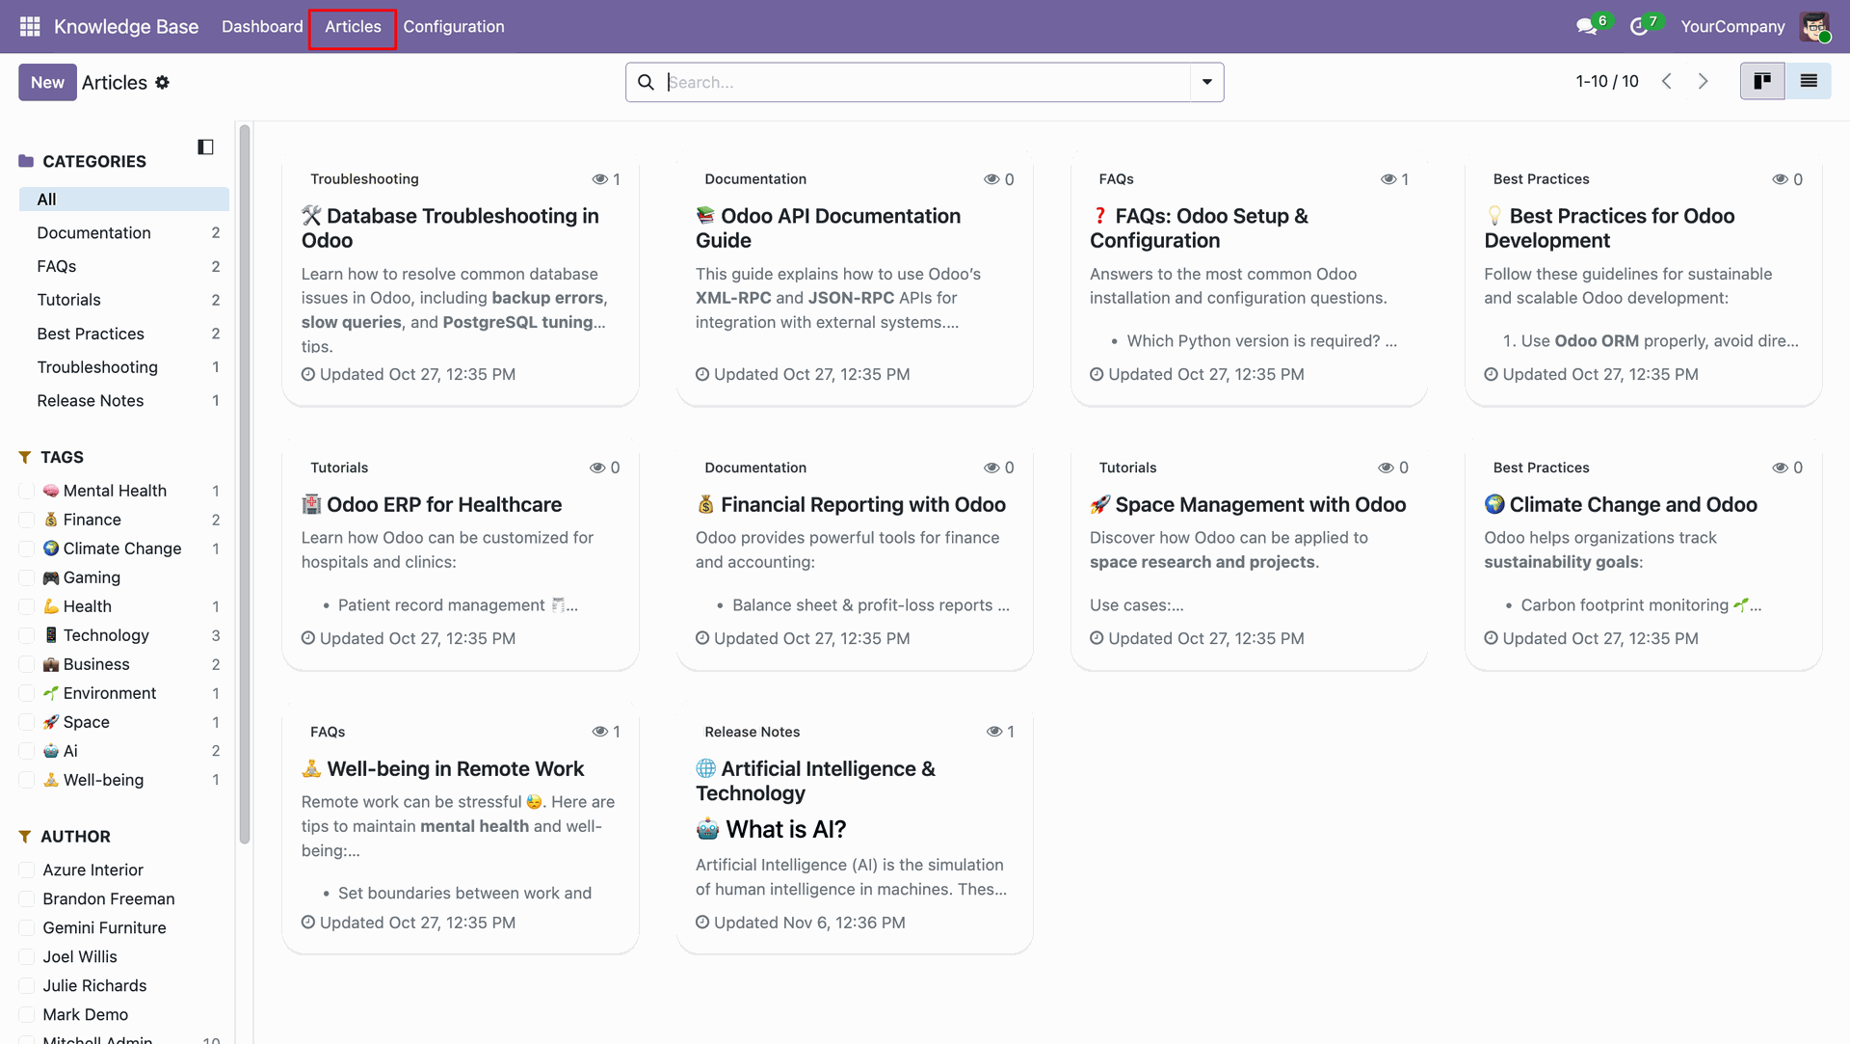Enable the Technology tag filter
This screenshot has height=1044, width=1850.
click(27, 635)
